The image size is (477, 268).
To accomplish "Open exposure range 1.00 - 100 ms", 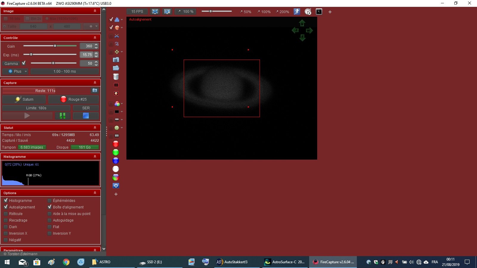I will click(x=65, y=71).
